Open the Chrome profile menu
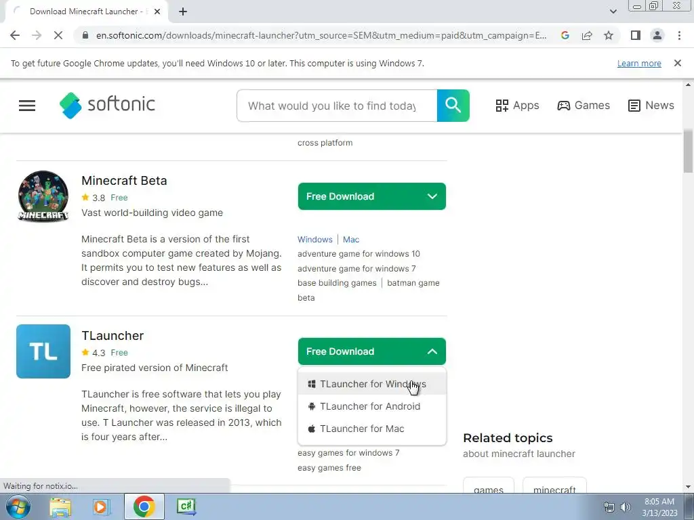The height and width of the screenshot is (520, 694). 657,35
